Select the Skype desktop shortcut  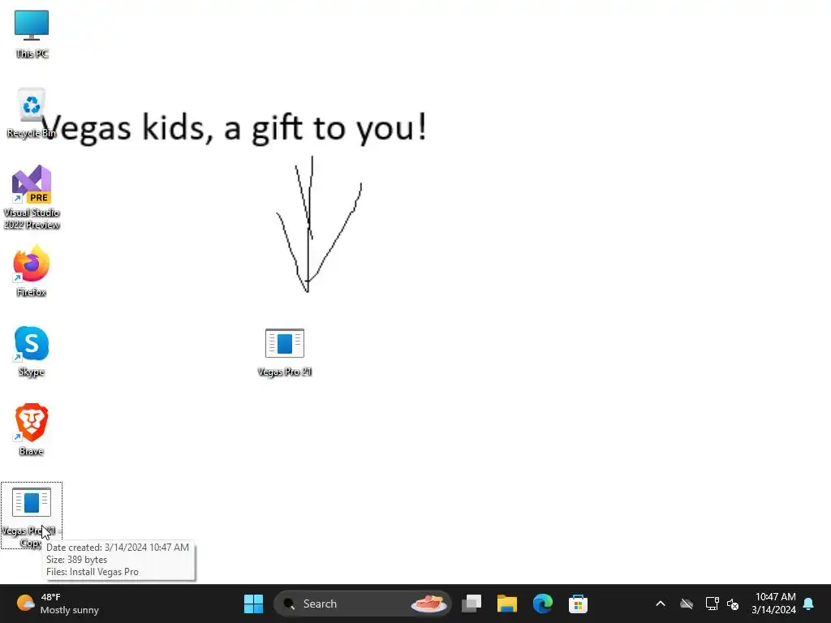click(x=32, y=351)
